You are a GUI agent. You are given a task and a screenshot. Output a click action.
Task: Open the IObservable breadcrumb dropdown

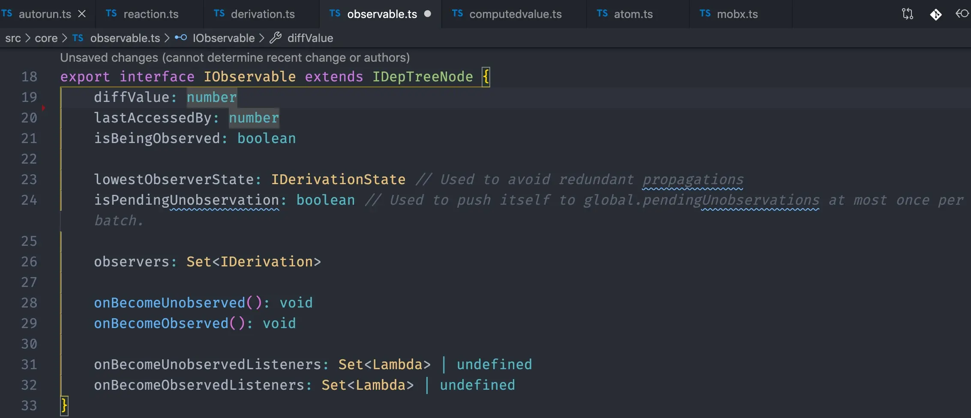pyautogui.click(x=223, y=38)
